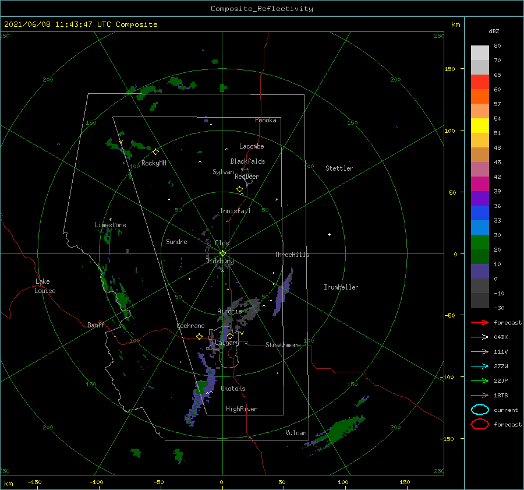Select the 51 dBZ yellow color swatch
Image resolution: width=524 pixels, height=490 pixels.
click(480, 125)
